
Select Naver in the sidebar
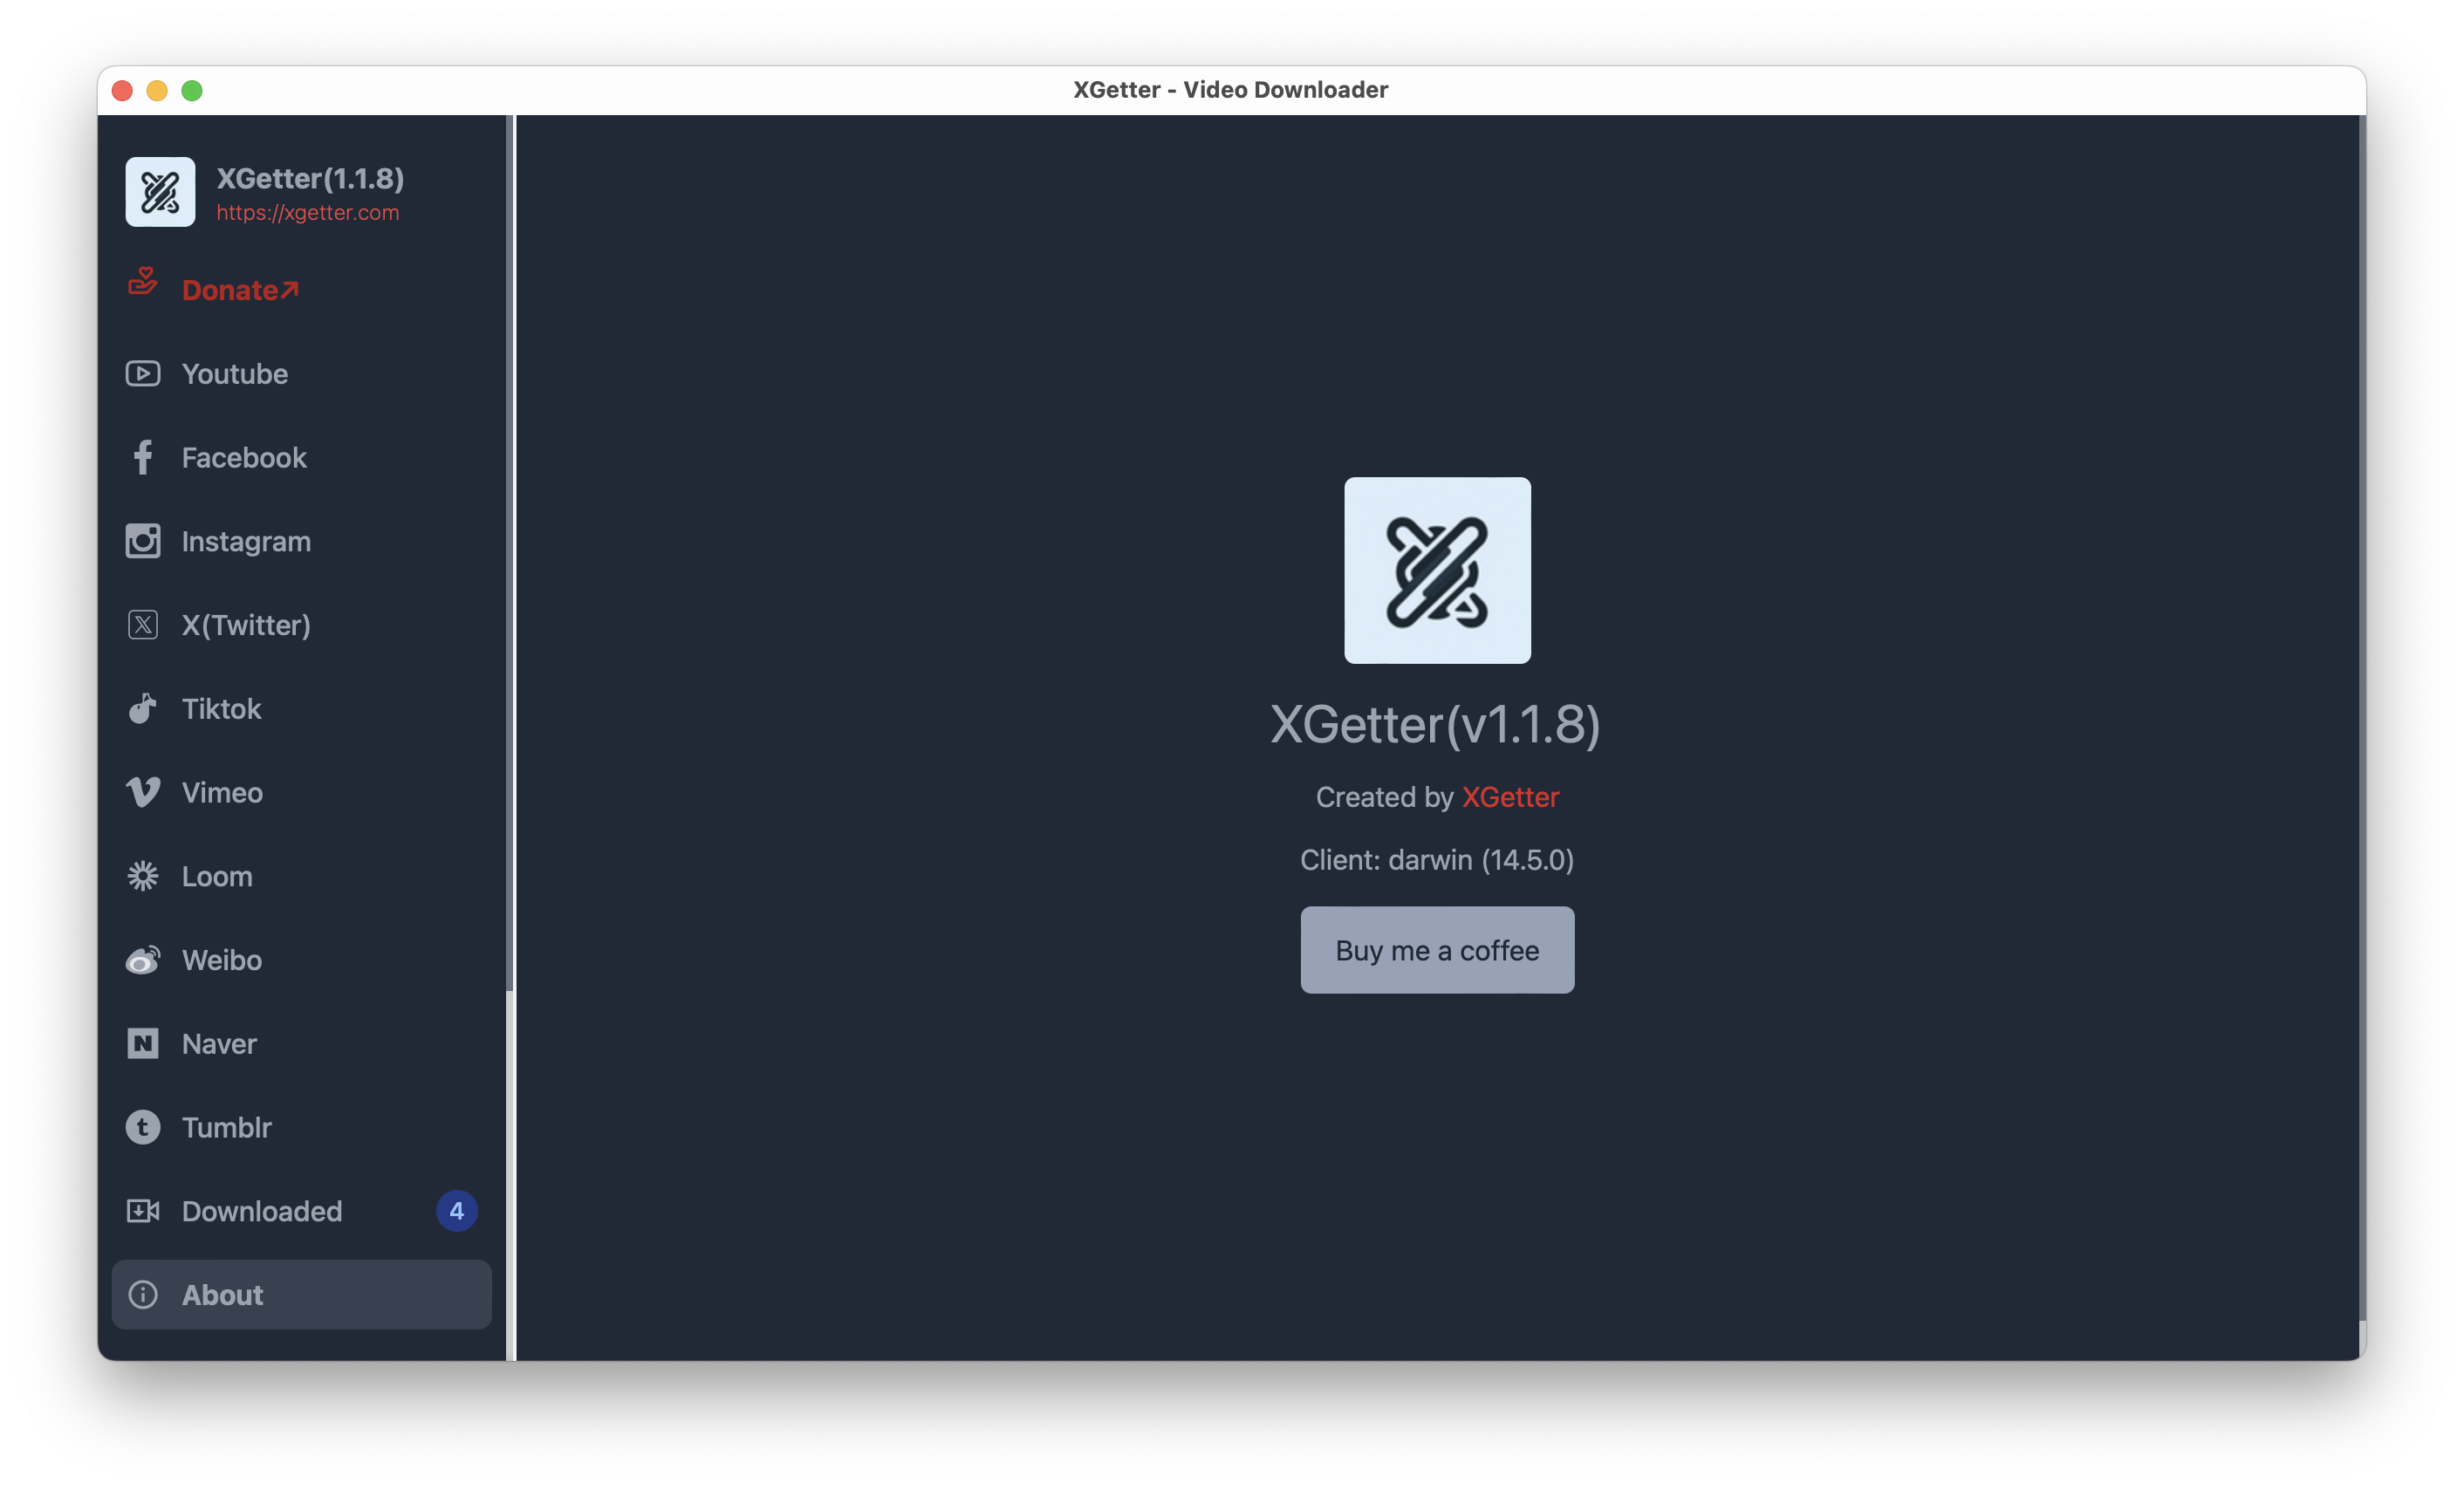click(x=302, y=1044)
